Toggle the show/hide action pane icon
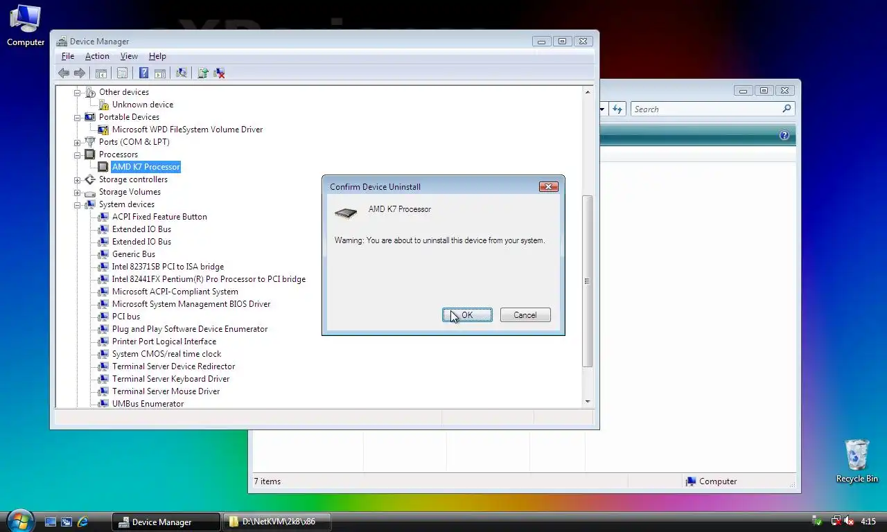Screen dimensions: 887x532 tap(159, 73)
